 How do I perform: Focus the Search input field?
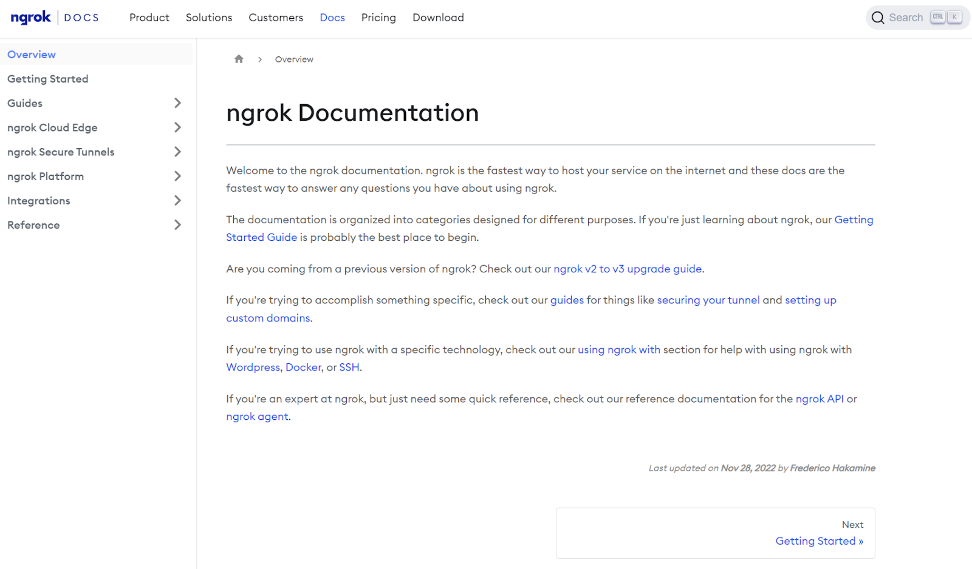pyautogui.click(x=905, y=18)
